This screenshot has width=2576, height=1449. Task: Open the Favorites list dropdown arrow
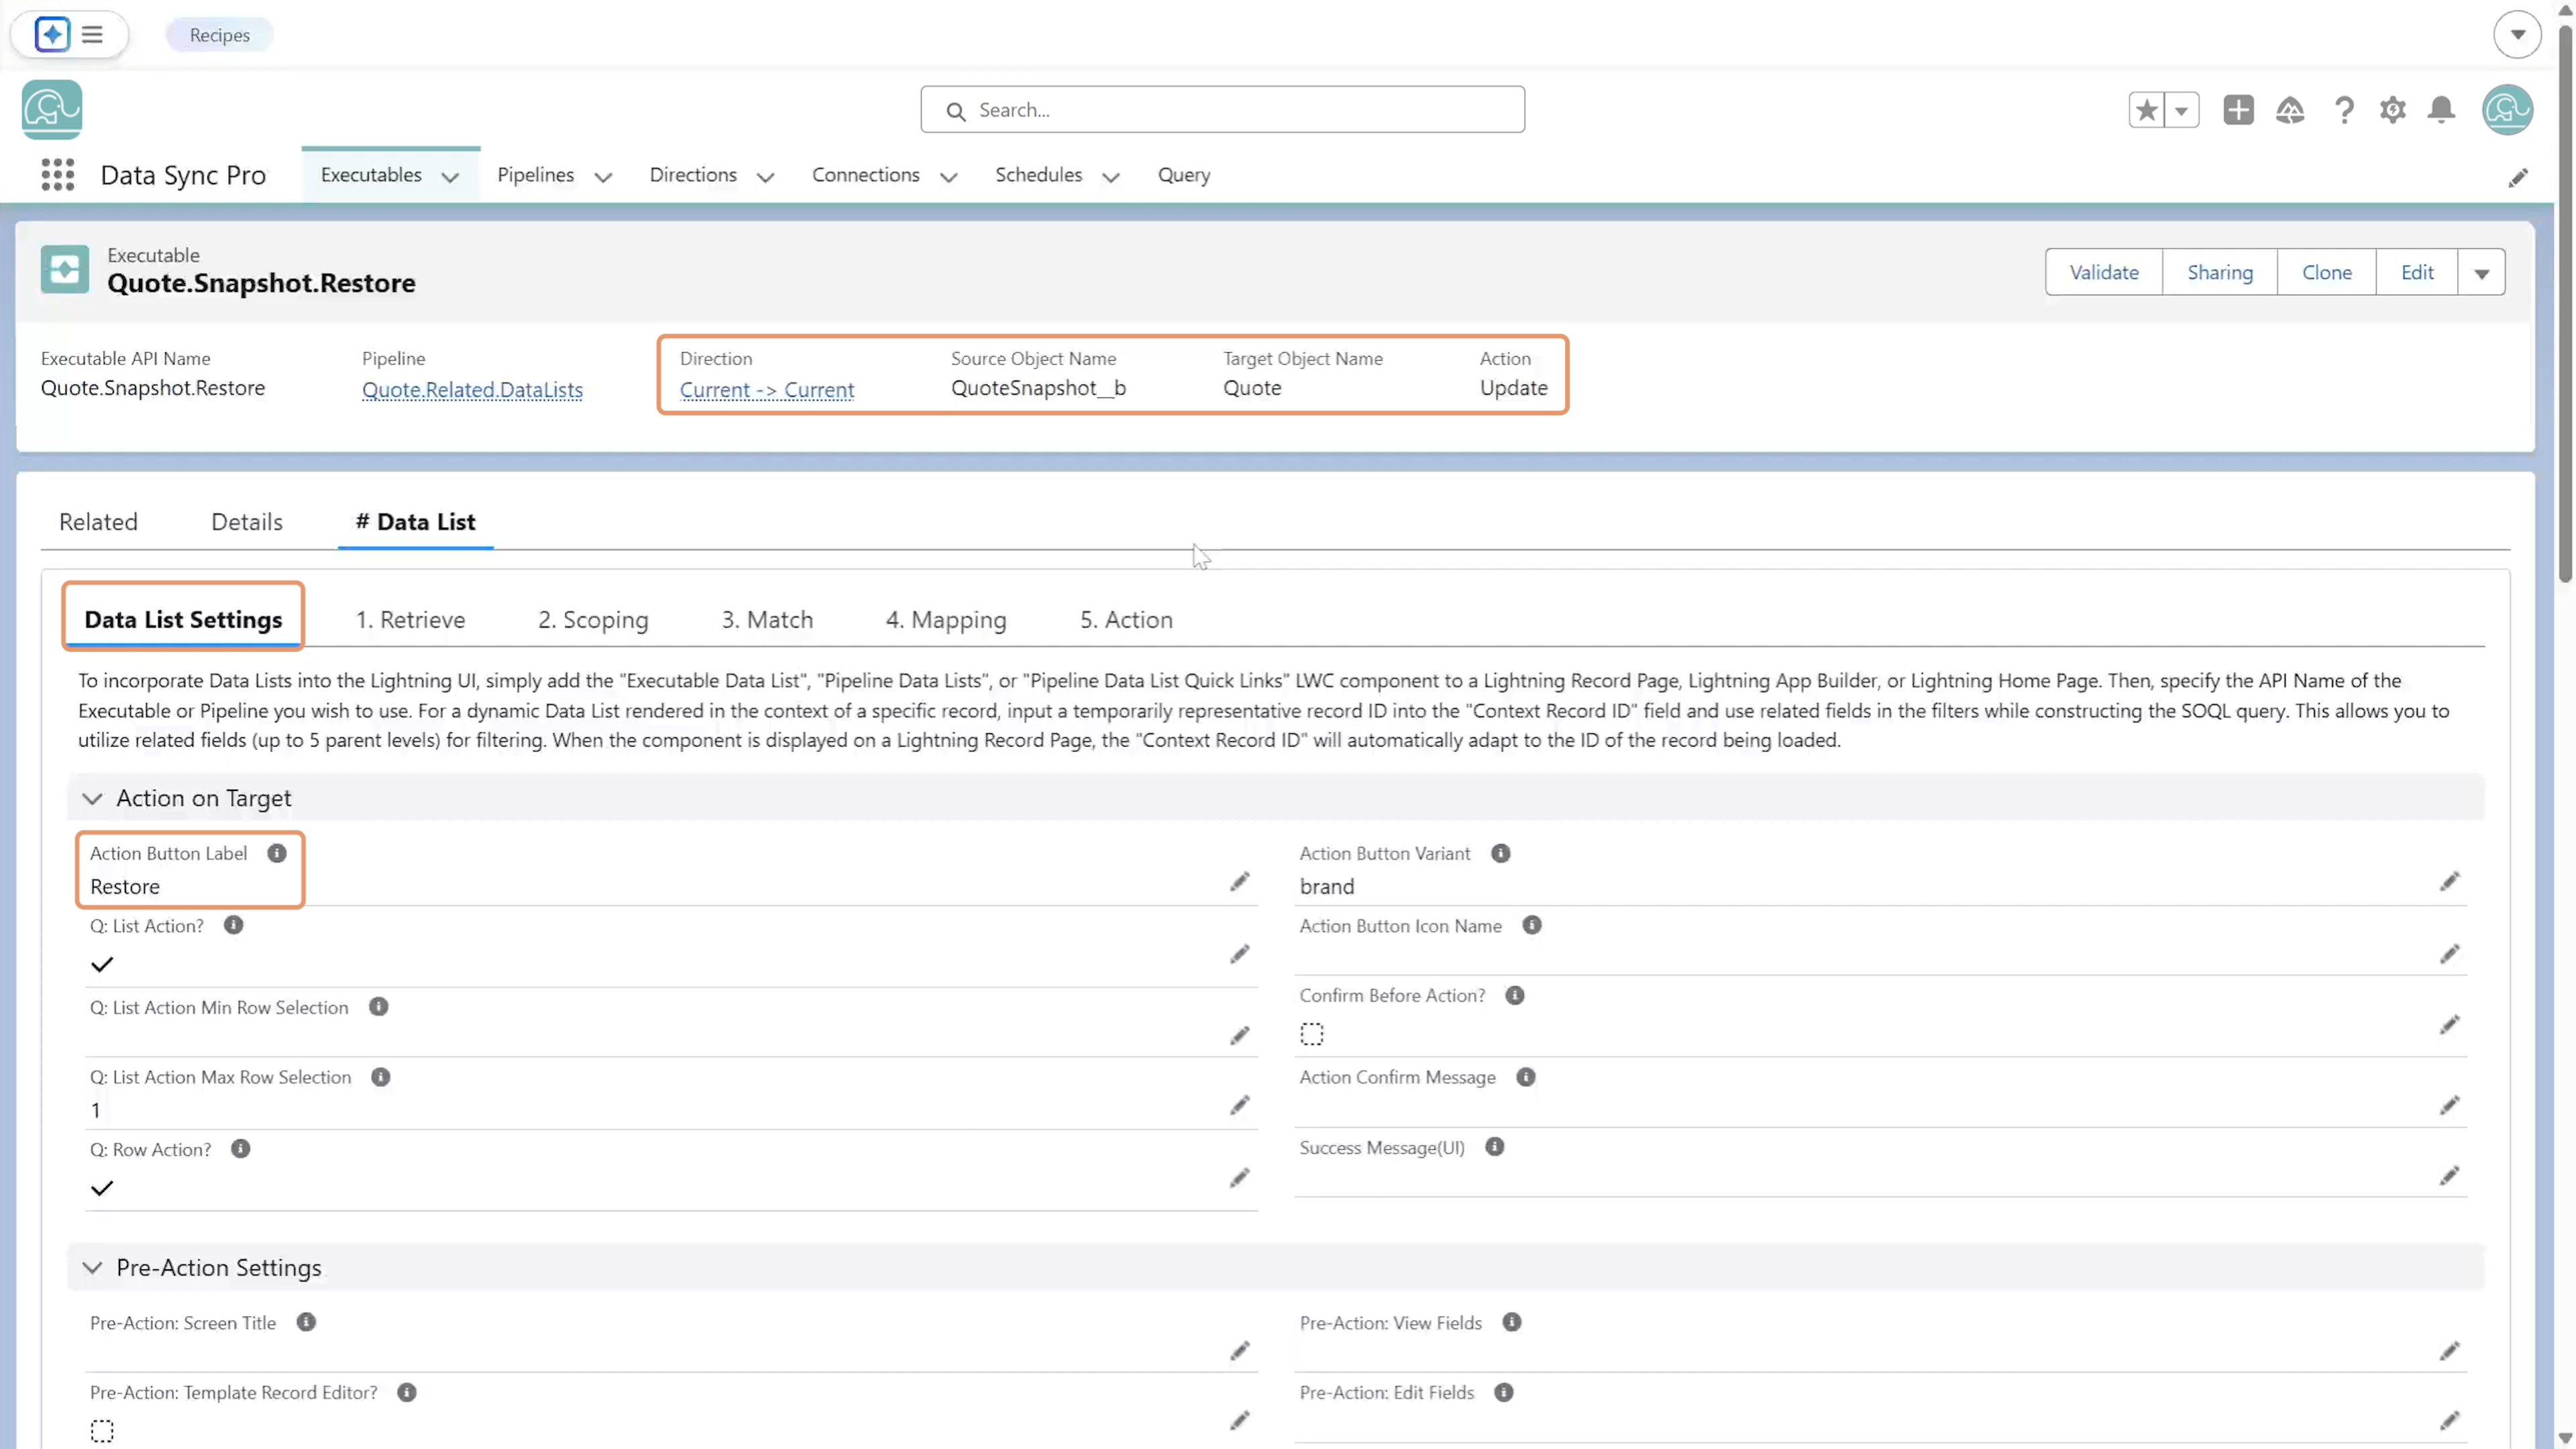point(2182,110)
